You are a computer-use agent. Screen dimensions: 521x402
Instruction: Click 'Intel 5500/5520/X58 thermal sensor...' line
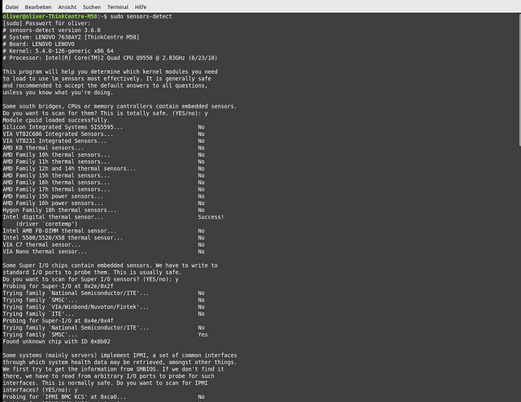point(63,238)
